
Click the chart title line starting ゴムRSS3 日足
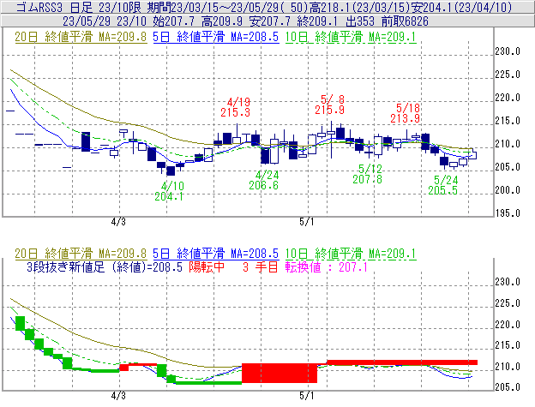[x=264, y=7]
